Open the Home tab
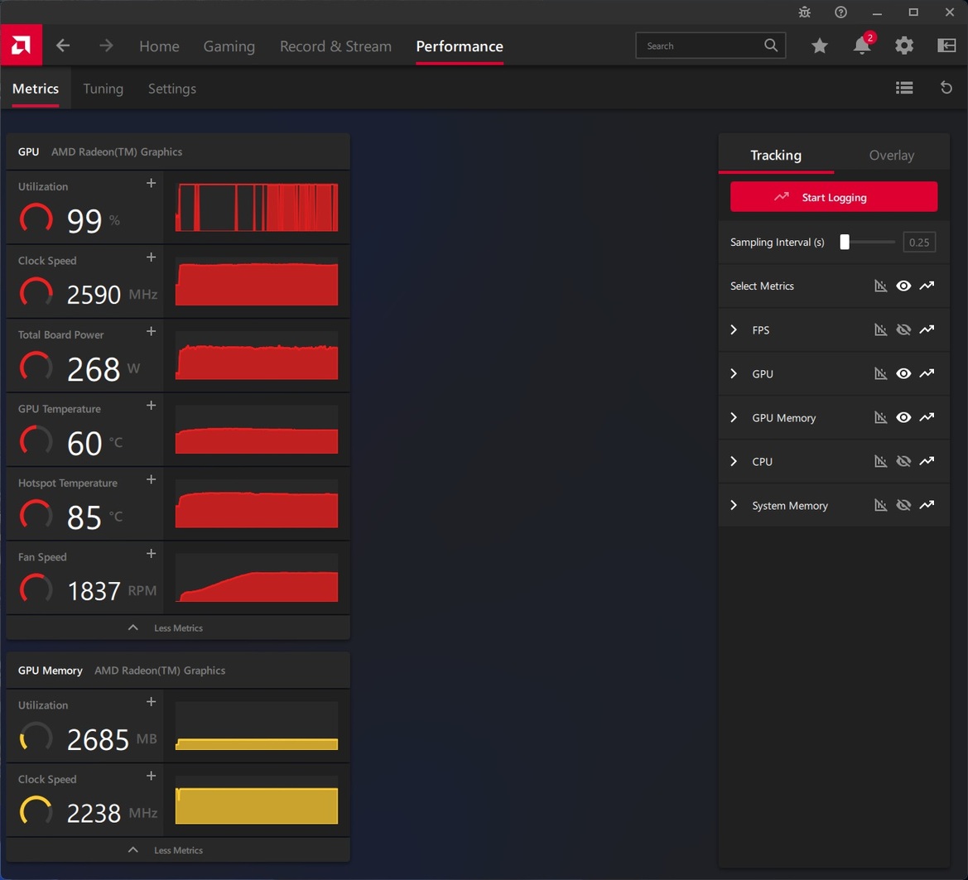Viewport: 968px width, 880px height. (159, 46)
